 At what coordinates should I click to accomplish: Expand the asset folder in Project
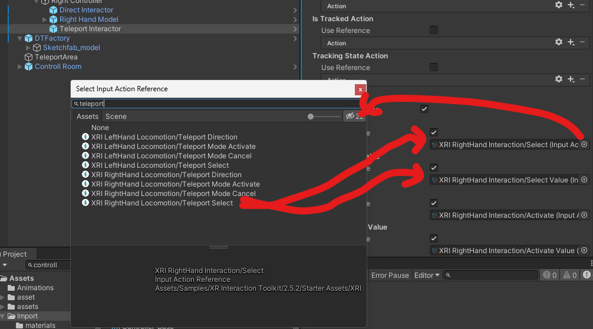[2, 297]
